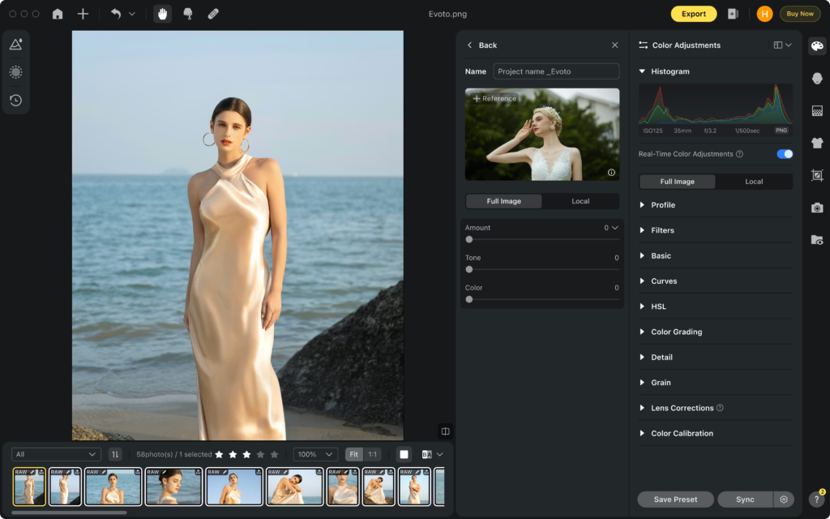Expand the Curves section
This screenshot has width=830, height=519.
[x=663, y=281]
